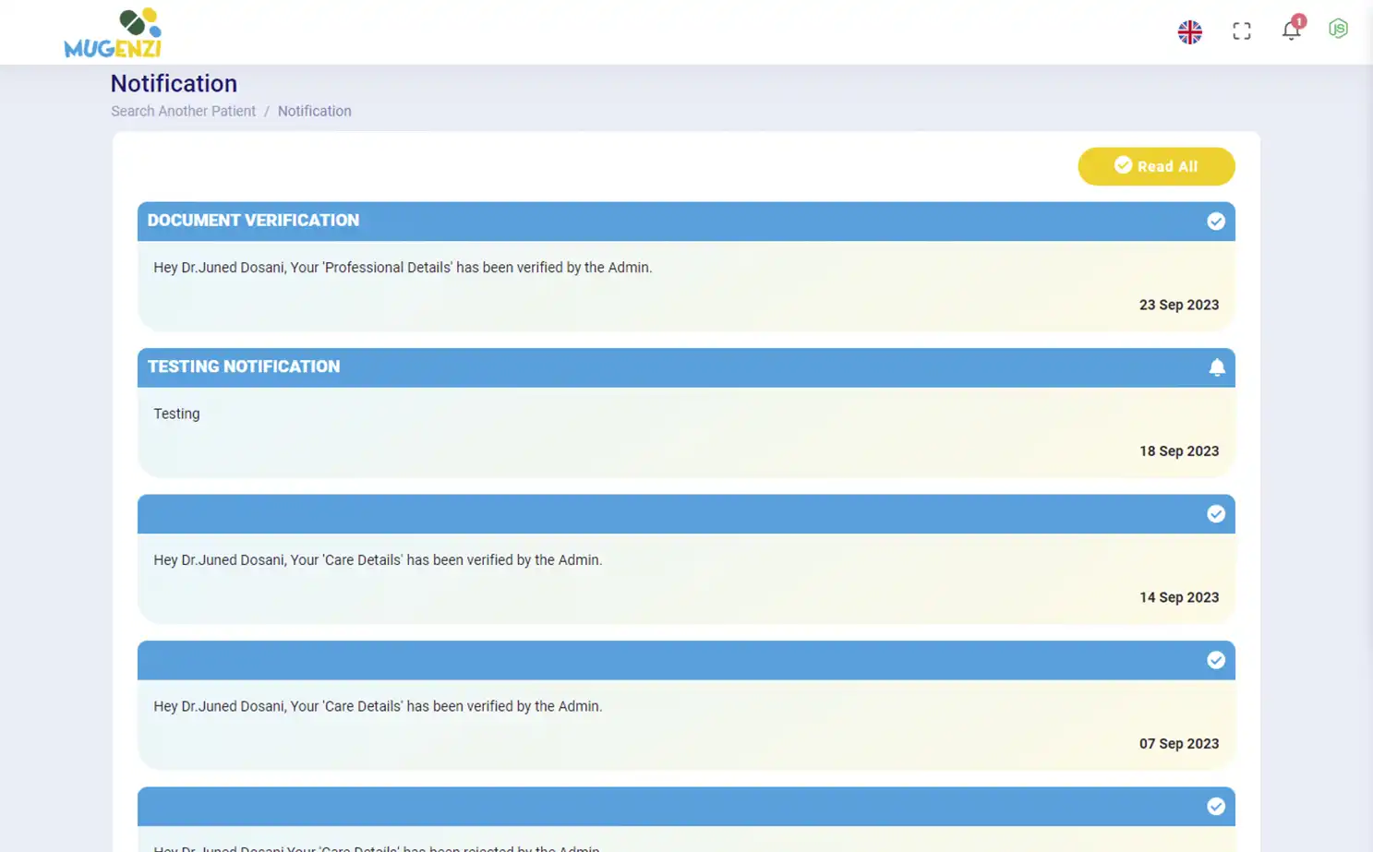Open the UK flag language selector
The image size is (1373, 852).
click(x=1189, y=31)
